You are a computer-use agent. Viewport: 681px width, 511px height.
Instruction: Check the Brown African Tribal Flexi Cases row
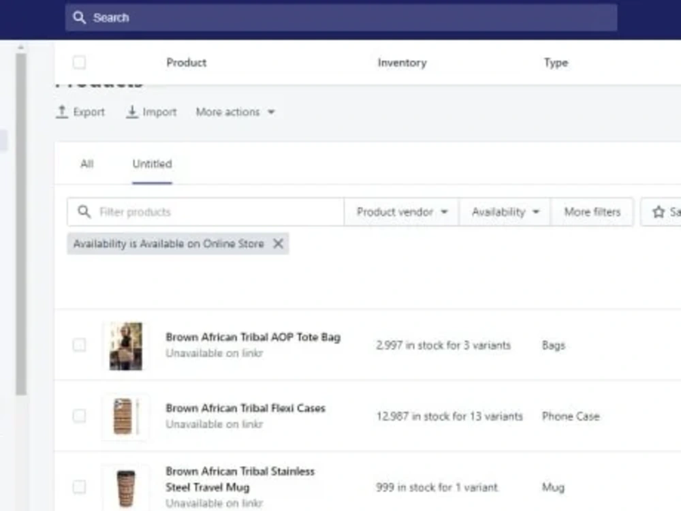pyautogui.click(x=79, y=416)
